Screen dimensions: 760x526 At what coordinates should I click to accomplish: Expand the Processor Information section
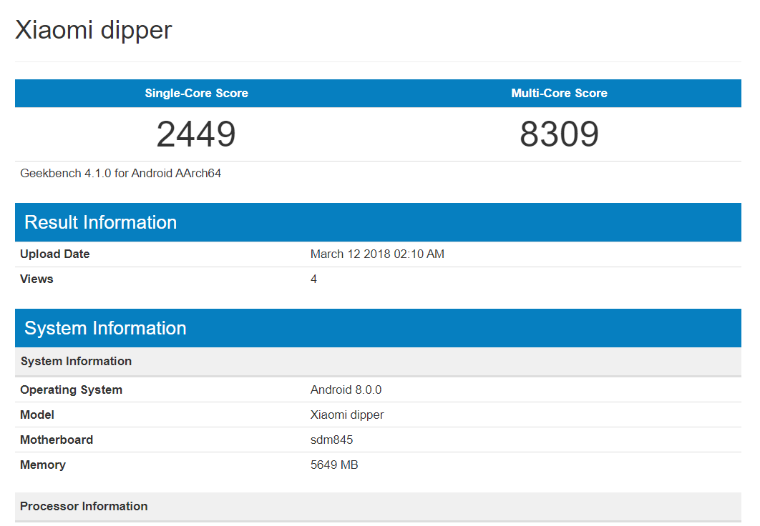click(84, 506)
